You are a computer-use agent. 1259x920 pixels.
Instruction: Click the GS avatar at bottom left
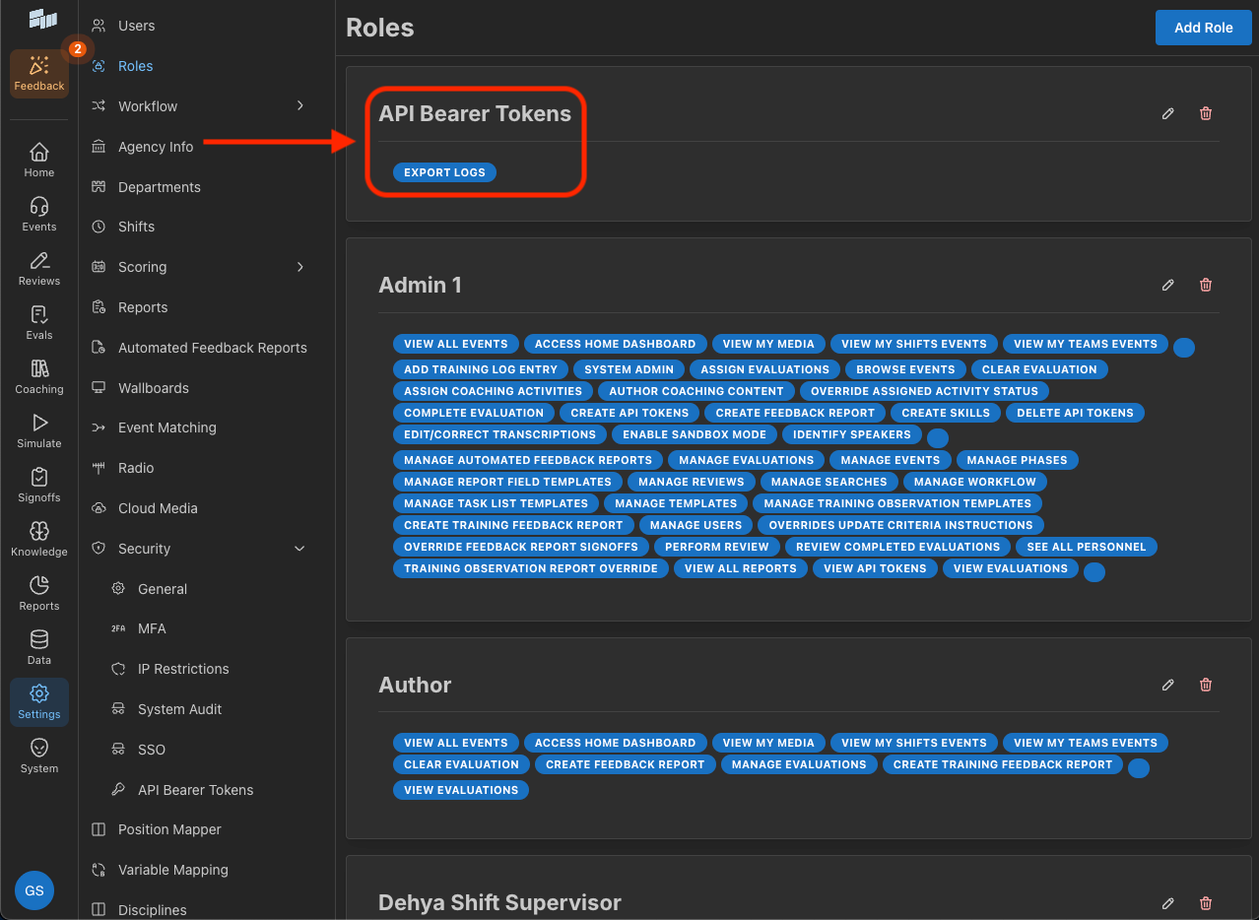pyautogui.click(x=33, y=889)
